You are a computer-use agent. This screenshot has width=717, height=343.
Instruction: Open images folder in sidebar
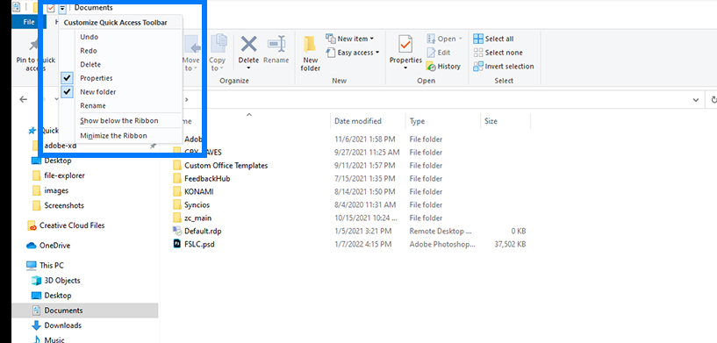point(56,190)
